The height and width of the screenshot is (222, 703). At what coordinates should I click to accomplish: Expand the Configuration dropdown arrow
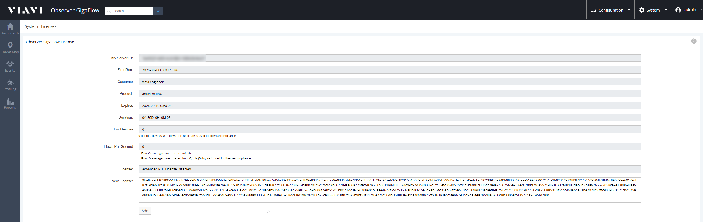(x=629, y=10)
